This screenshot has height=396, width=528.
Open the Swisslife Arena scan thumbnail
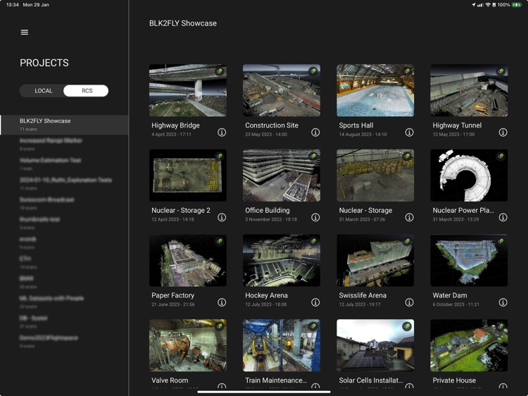coord(375,261)
